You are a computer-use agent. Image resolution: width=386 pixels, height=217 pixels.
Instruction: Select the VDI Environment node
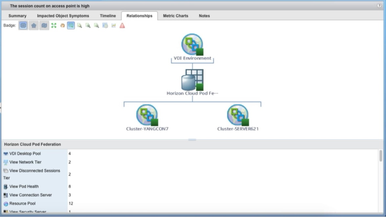pos(192,45)
